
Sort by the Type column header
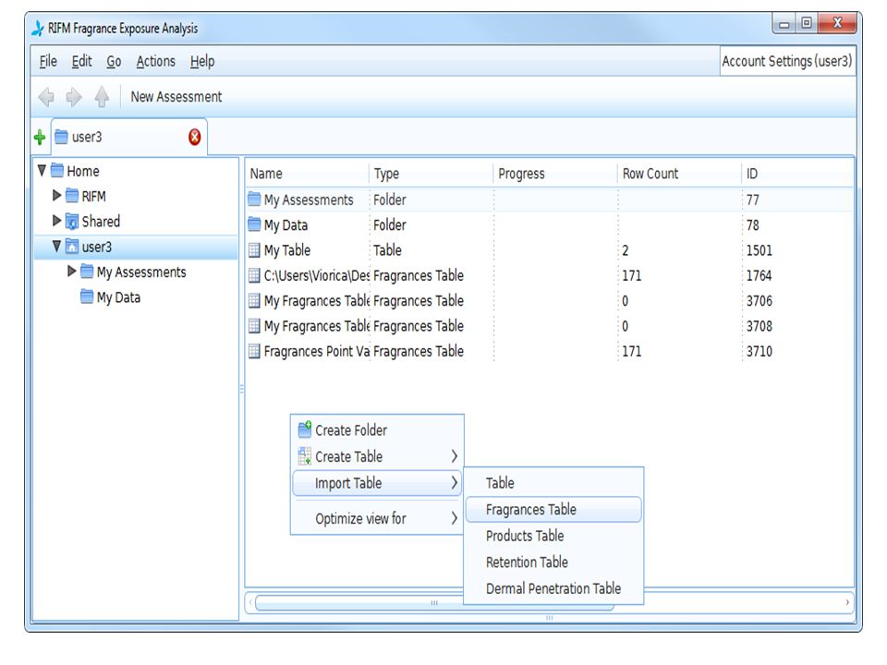coord(431,174)
